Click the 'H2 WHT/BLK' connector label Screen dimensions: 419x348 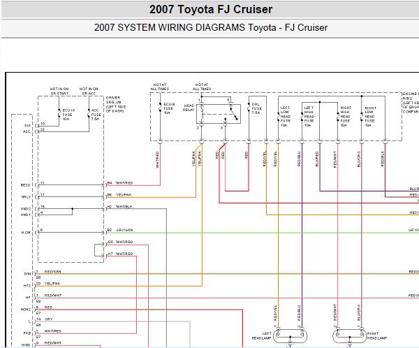pyautogui.click(x=119, y=207)
